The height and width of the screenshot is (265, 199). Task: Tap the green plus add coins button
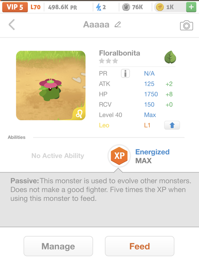point(191,7)
